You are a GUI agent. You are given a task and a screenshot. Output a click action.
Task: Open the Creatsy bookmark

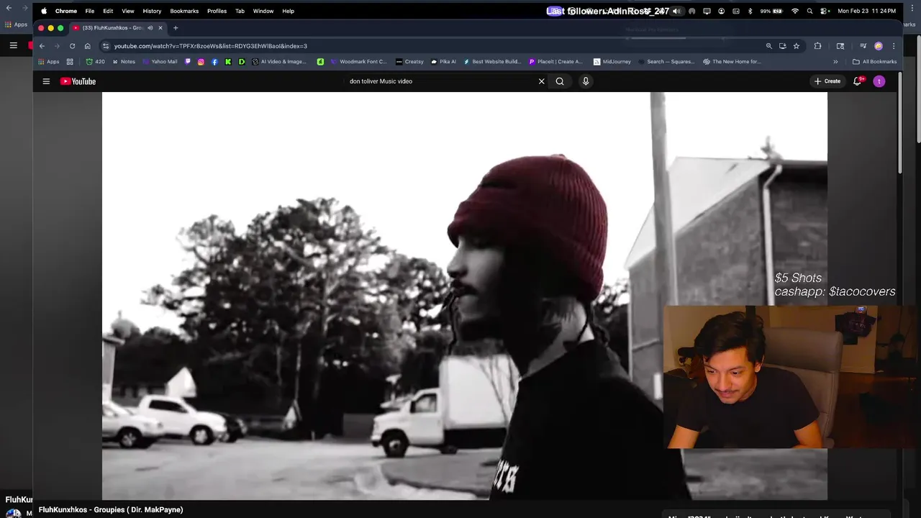click(409, 62)
